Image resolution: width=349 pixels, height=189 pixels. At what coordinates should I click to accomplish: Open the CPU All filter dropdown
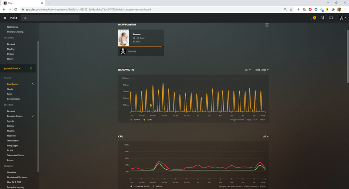pos(266,136)
